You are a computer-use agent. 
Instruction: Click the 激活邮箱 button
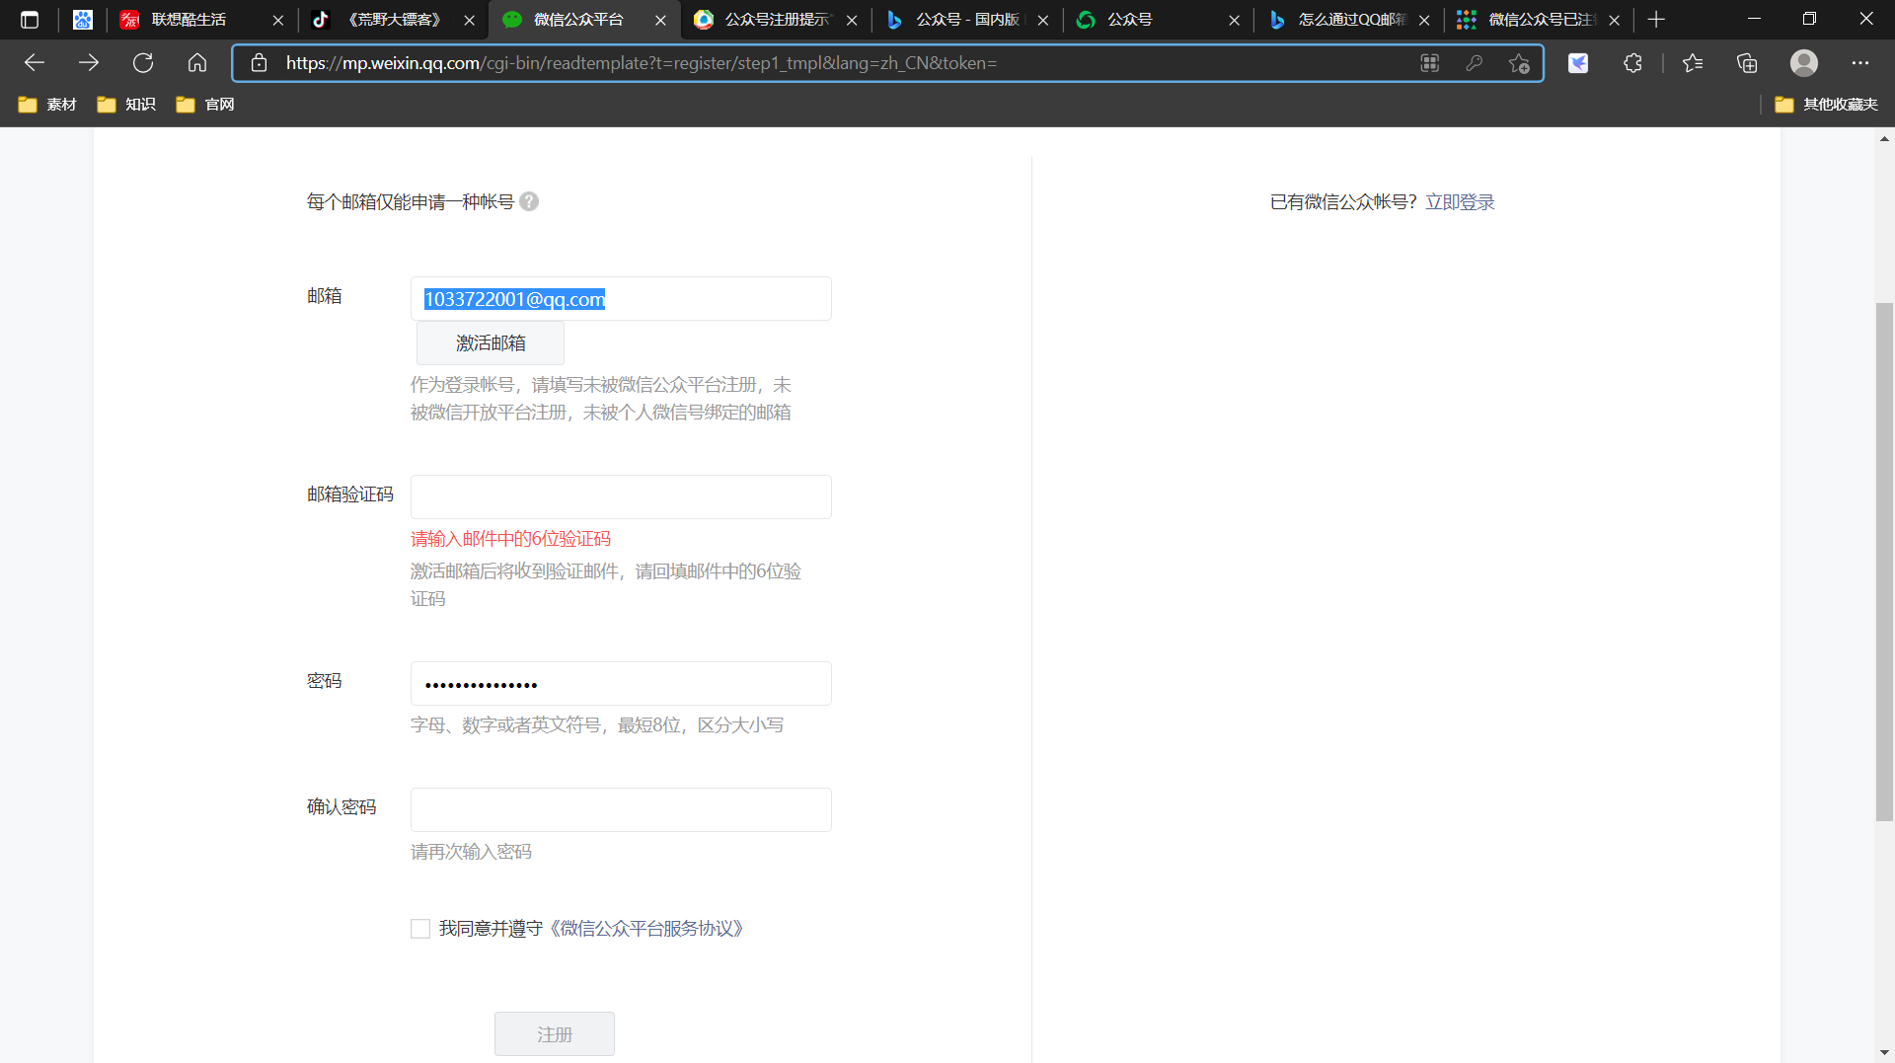491,342
